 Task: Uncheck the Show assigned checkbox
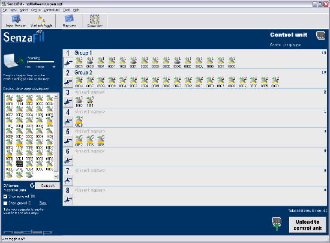(5, 196)
